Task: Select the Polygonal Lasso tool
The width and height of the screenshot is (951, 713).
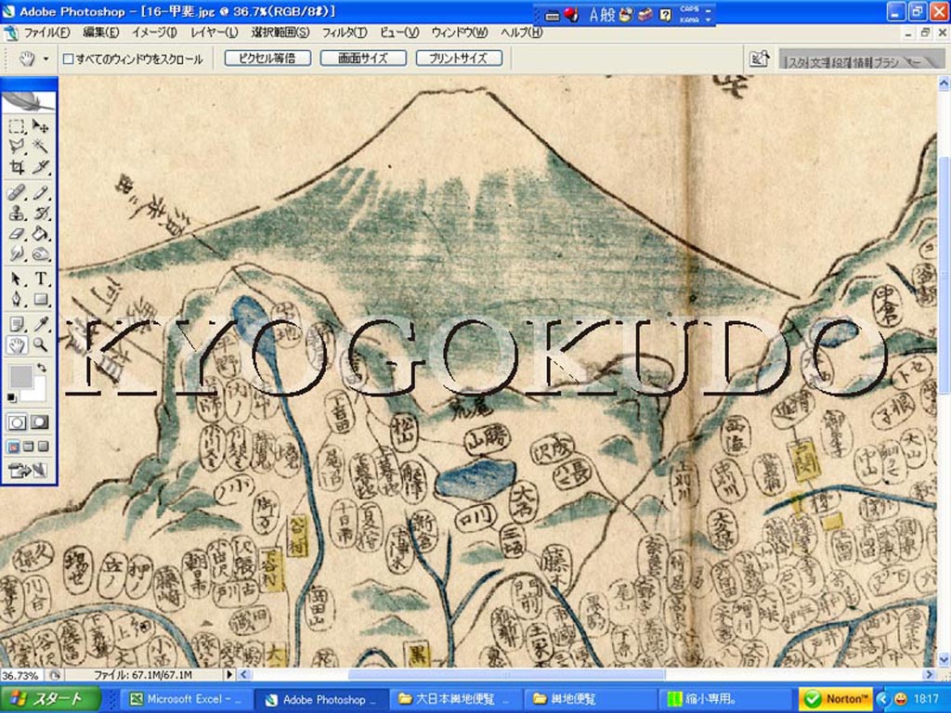Action: click(x=17, y=146)
